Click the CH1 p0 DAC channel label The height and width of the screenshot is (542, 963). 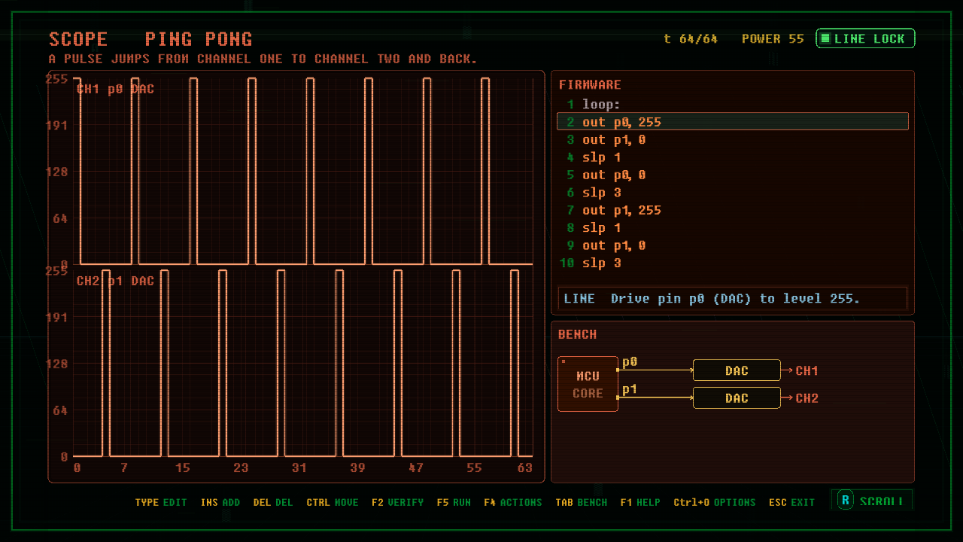tap(115, 89)
